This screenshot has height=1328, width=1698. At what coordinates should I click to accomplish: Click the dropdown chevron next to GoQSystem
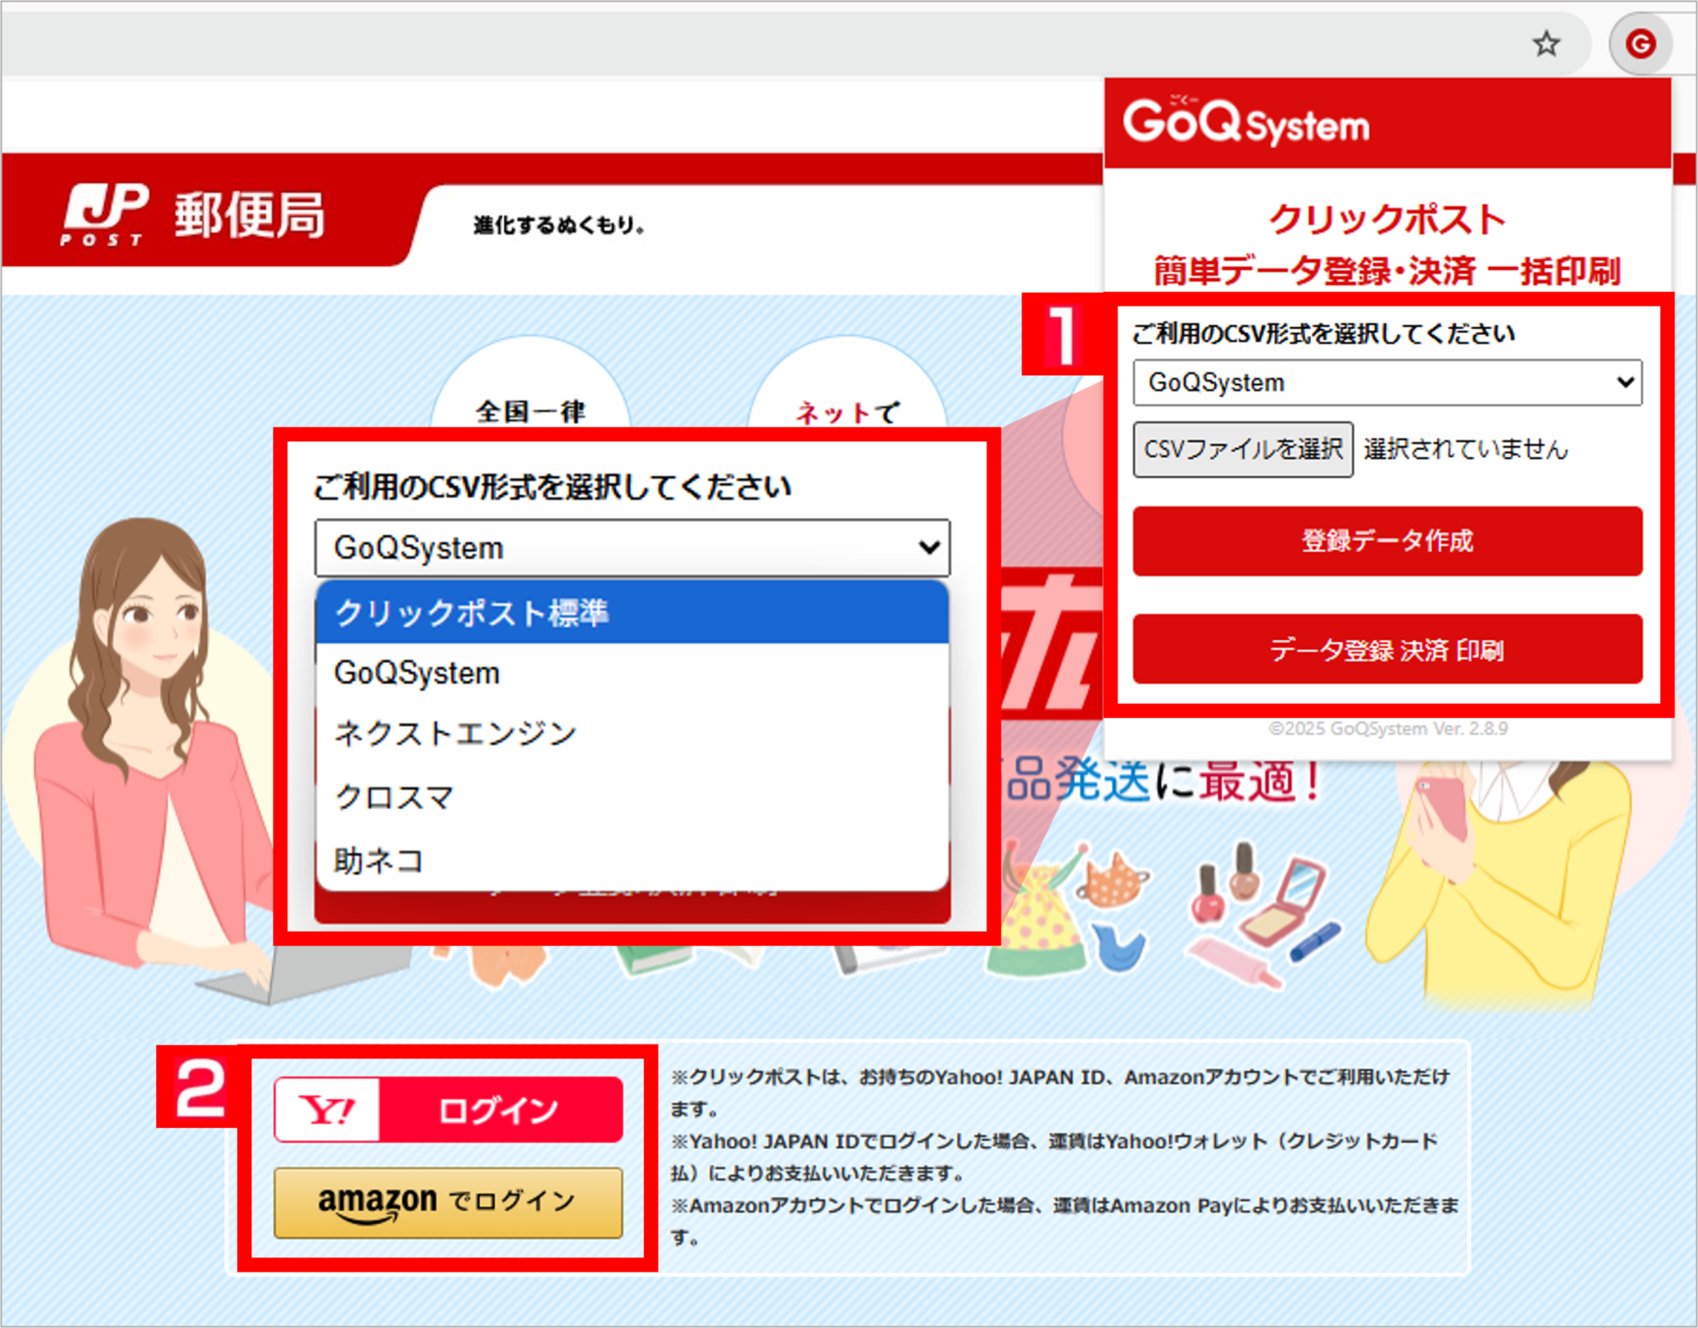click(929, 547)
